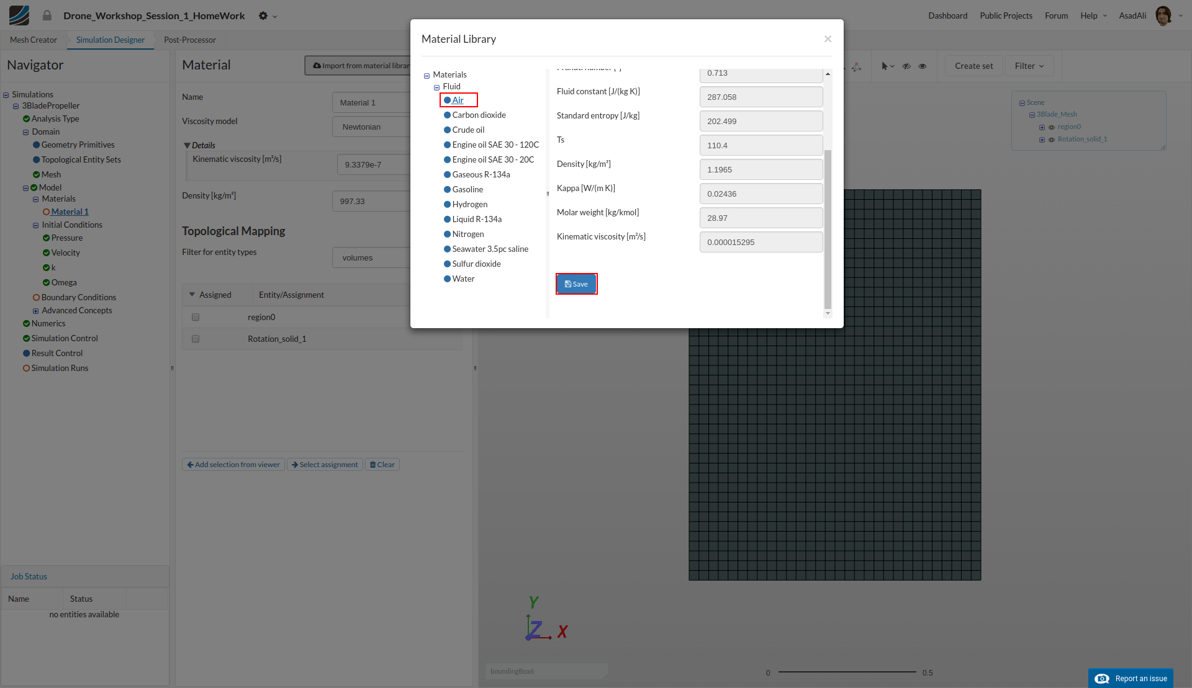
Task: Open the cursor selection mode tool
Action: (887, 66)
